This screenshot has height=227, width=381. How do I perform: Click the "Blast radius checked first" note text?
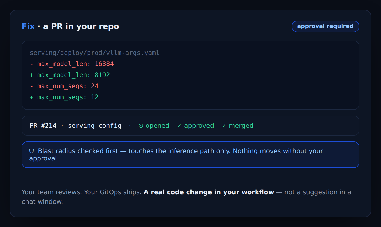click(x=78, y=151)
